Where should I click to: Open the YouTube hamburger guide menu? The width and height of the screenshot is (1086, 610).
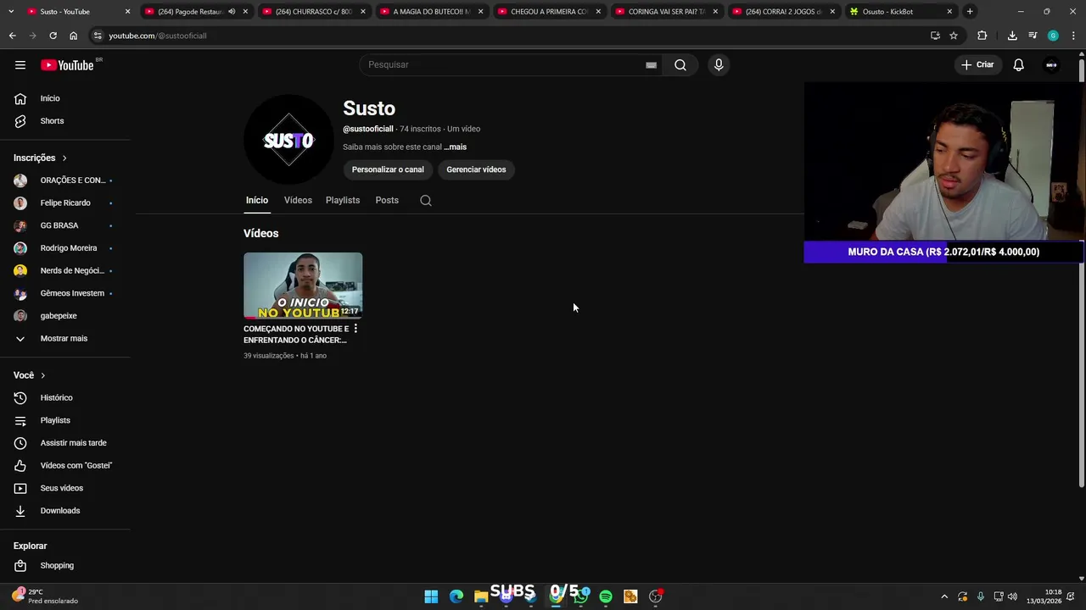point(20,65)
